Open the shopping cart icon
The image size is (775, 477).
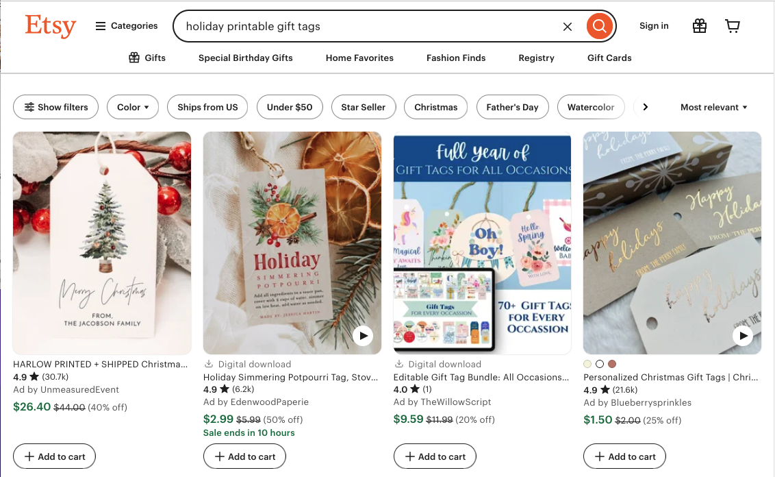(x=733, y=26)
